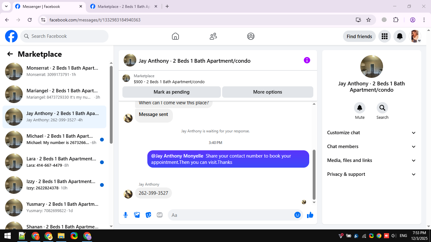Open the Chrome extensions puzzle icon
431x242 pixels.
(396, 20)
